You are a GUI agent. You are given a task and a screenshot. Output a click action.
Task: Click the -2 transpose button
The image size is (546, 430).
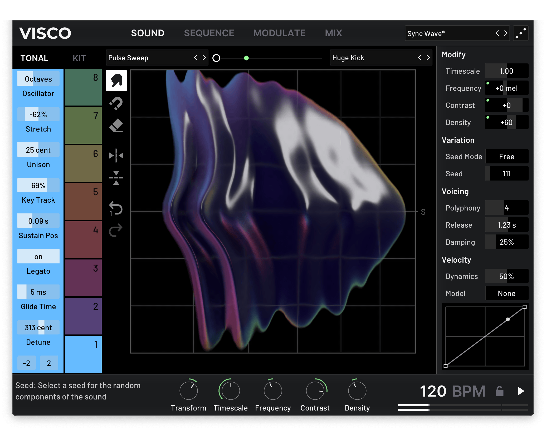point(26,363)
